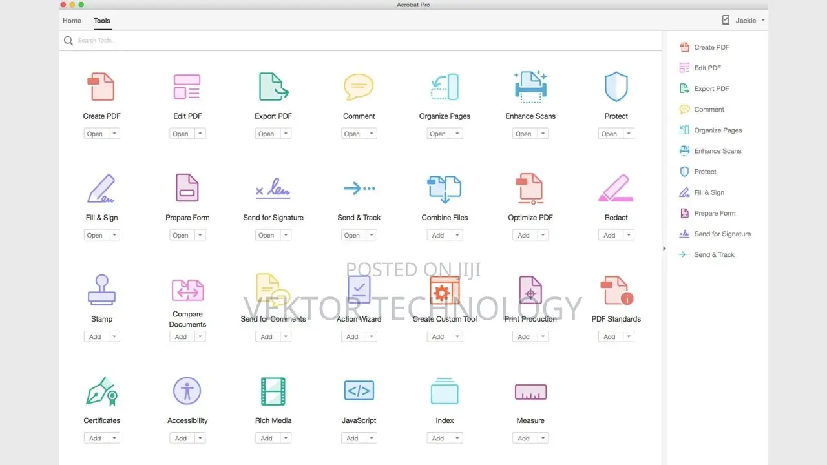
Task: Click the Search Tools input field
Action: [362, 41]
